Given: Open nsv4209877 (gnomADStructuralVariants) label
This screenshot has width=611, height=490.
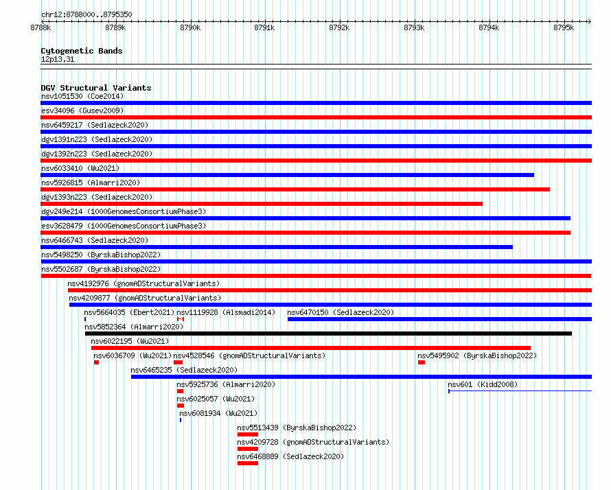Looking at the screenshot, I should point(145,298).
